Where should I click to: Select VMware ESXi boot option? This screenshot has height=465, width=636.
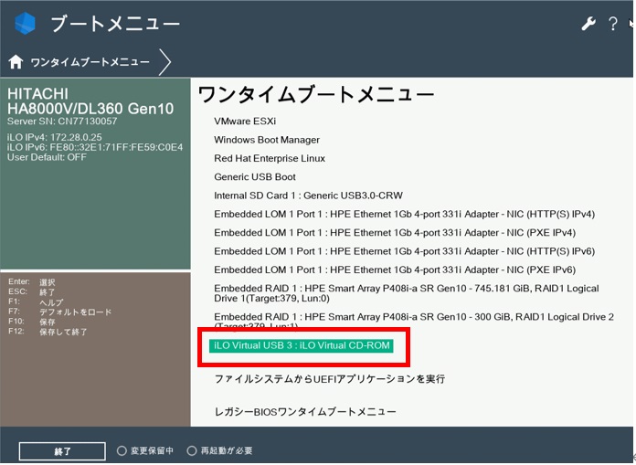coord(245,122)
